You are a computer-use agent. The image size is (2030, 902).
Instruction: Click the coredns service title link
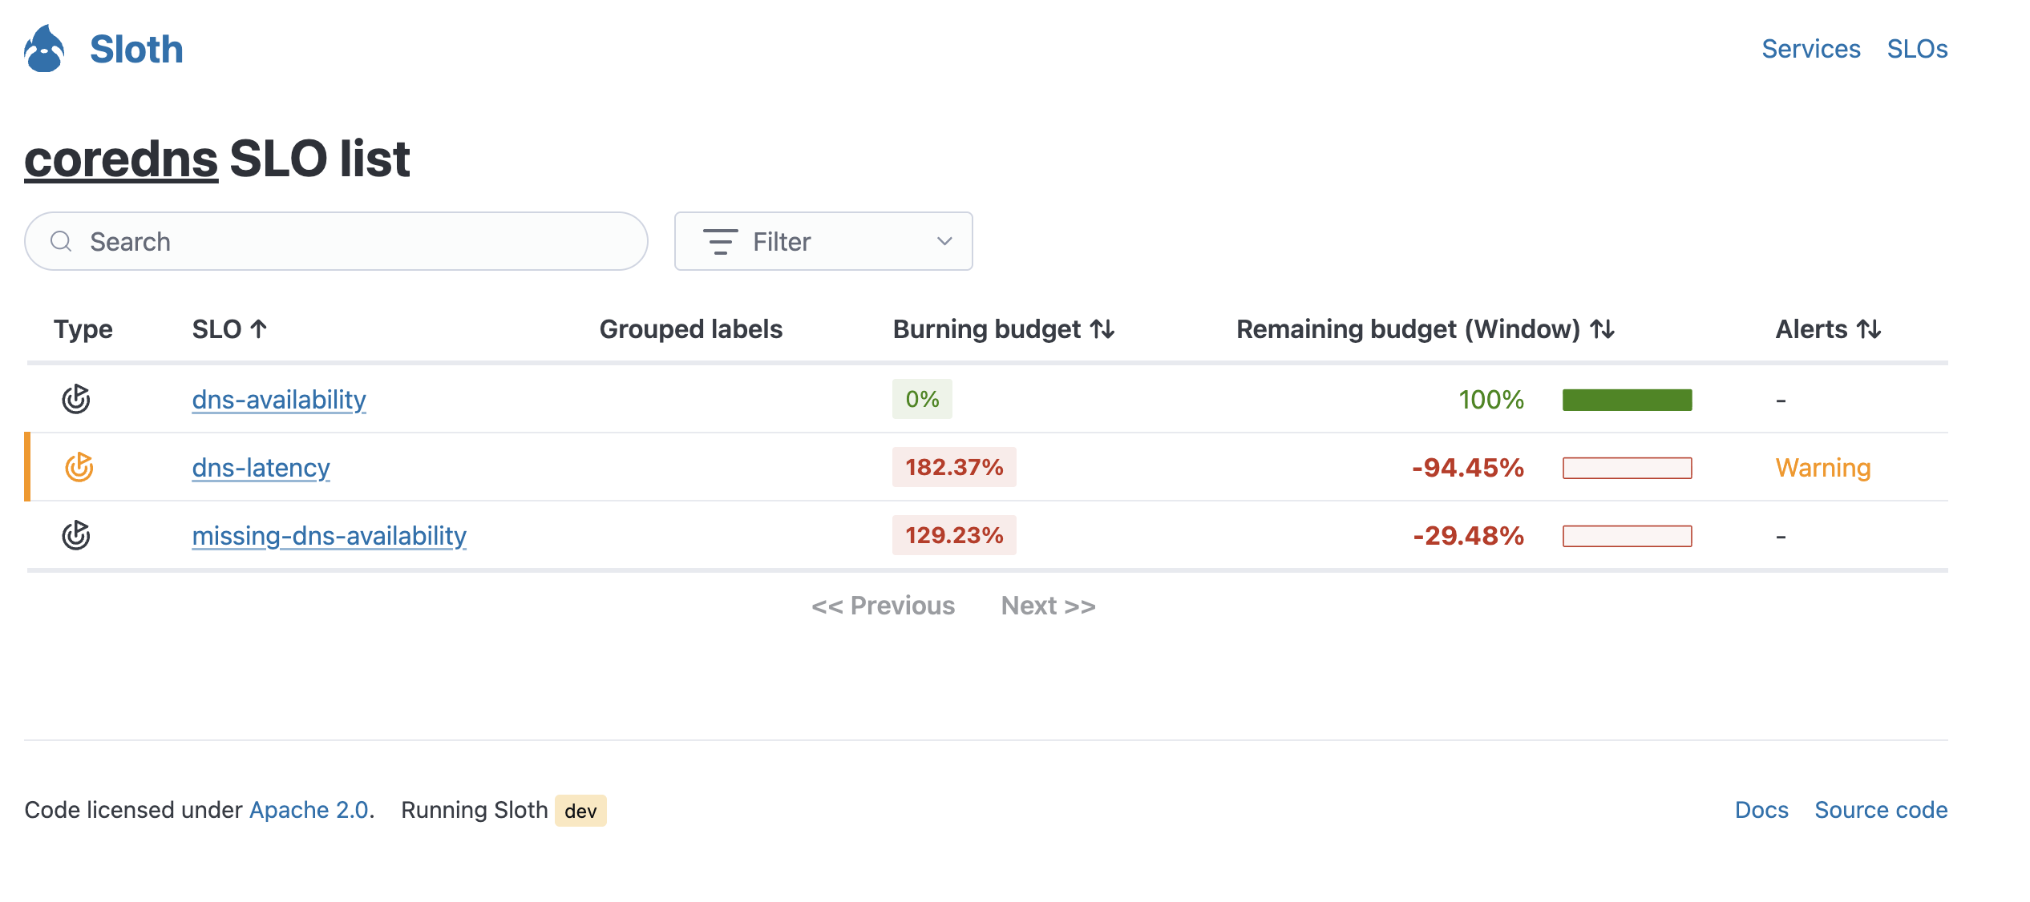coord(121,159)
